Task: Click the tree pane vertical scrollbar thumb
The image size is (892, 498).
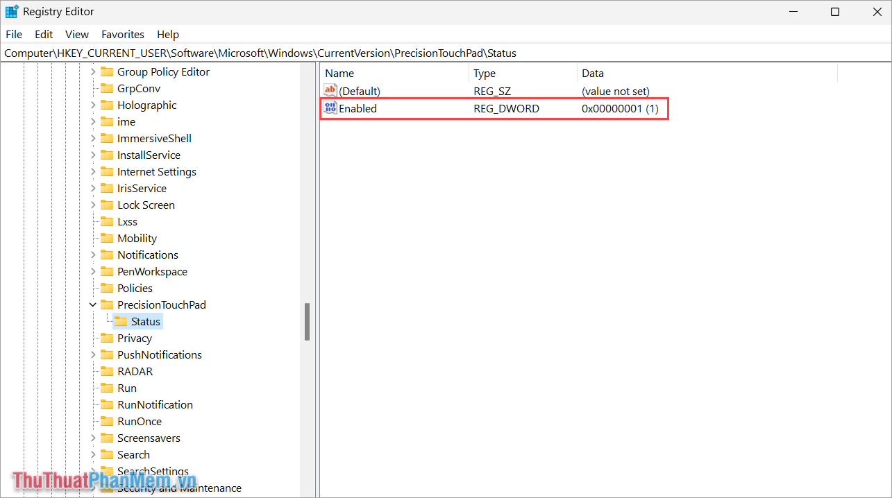Action: click(x=307, y=322)
